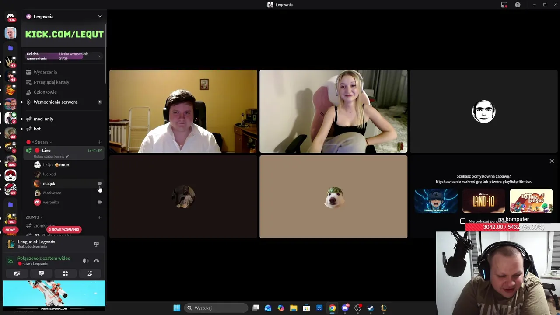Screen dimensions: 560x315
Task: Open Microsoft Store from the taskbar
Action: (x=306, y=308)
